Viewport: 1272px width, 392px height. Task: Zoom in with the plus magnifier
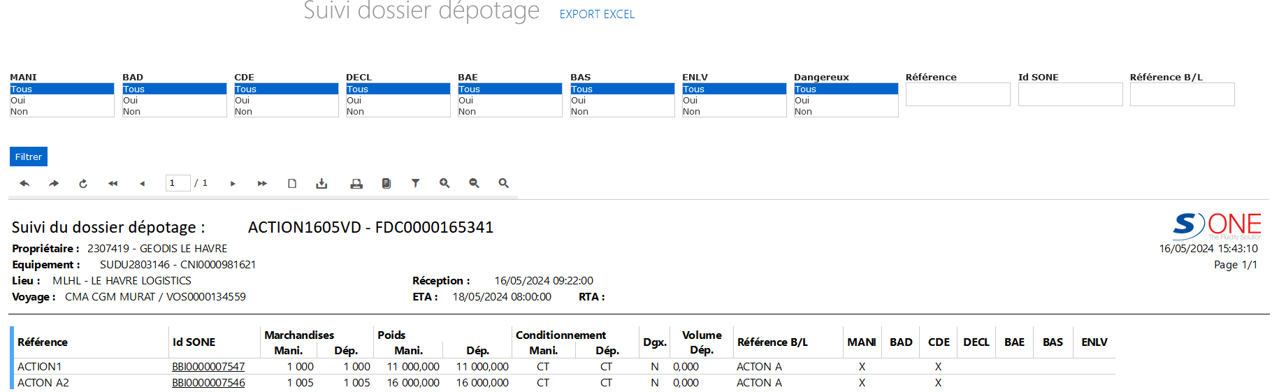445,183
